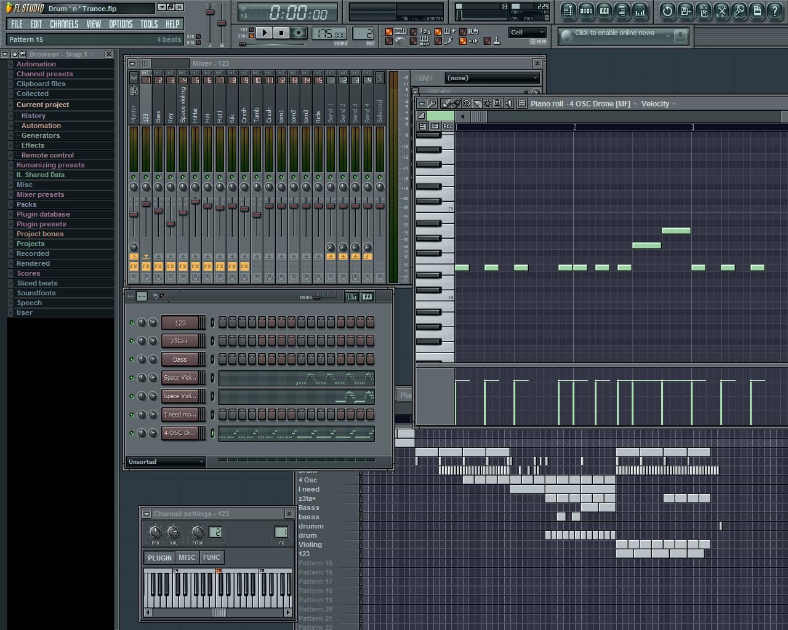
Task: Select the Delete tool in piano roll
Action: coord(467,103)
